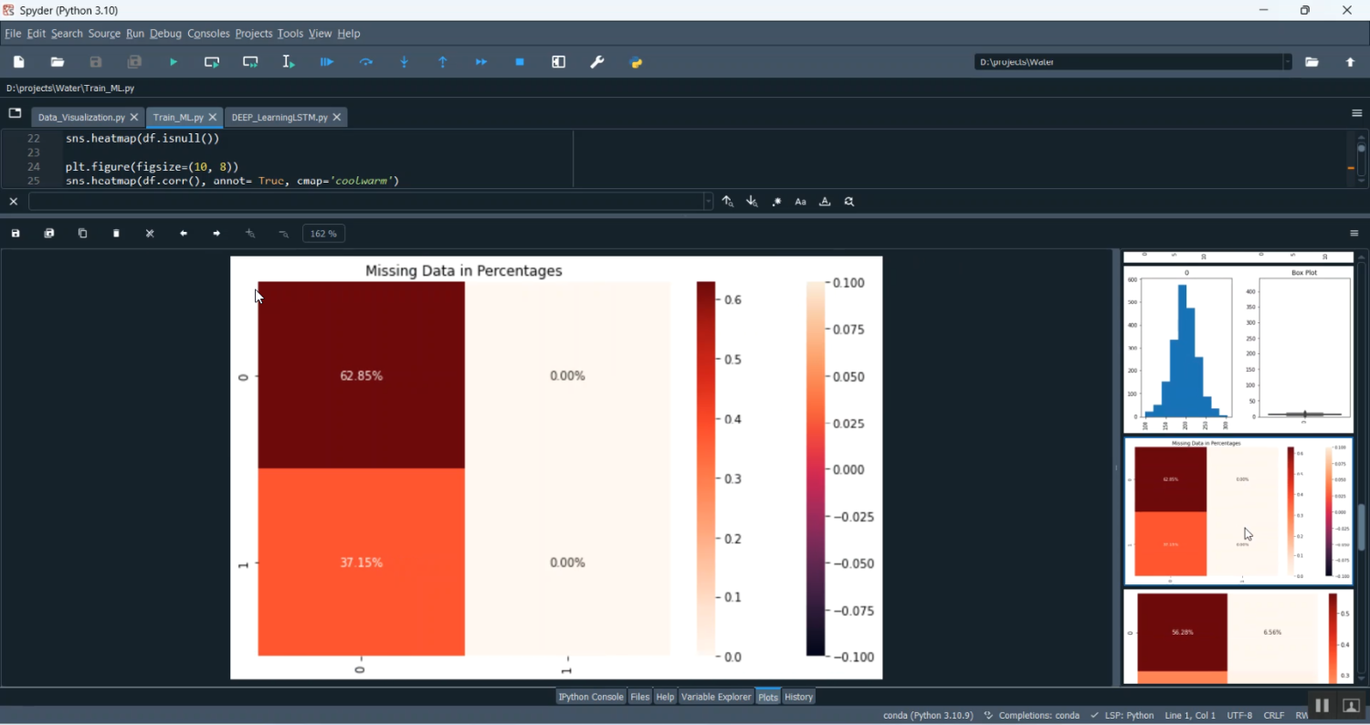
Task: Start debugging the file
Action: (x=327, y=62)
